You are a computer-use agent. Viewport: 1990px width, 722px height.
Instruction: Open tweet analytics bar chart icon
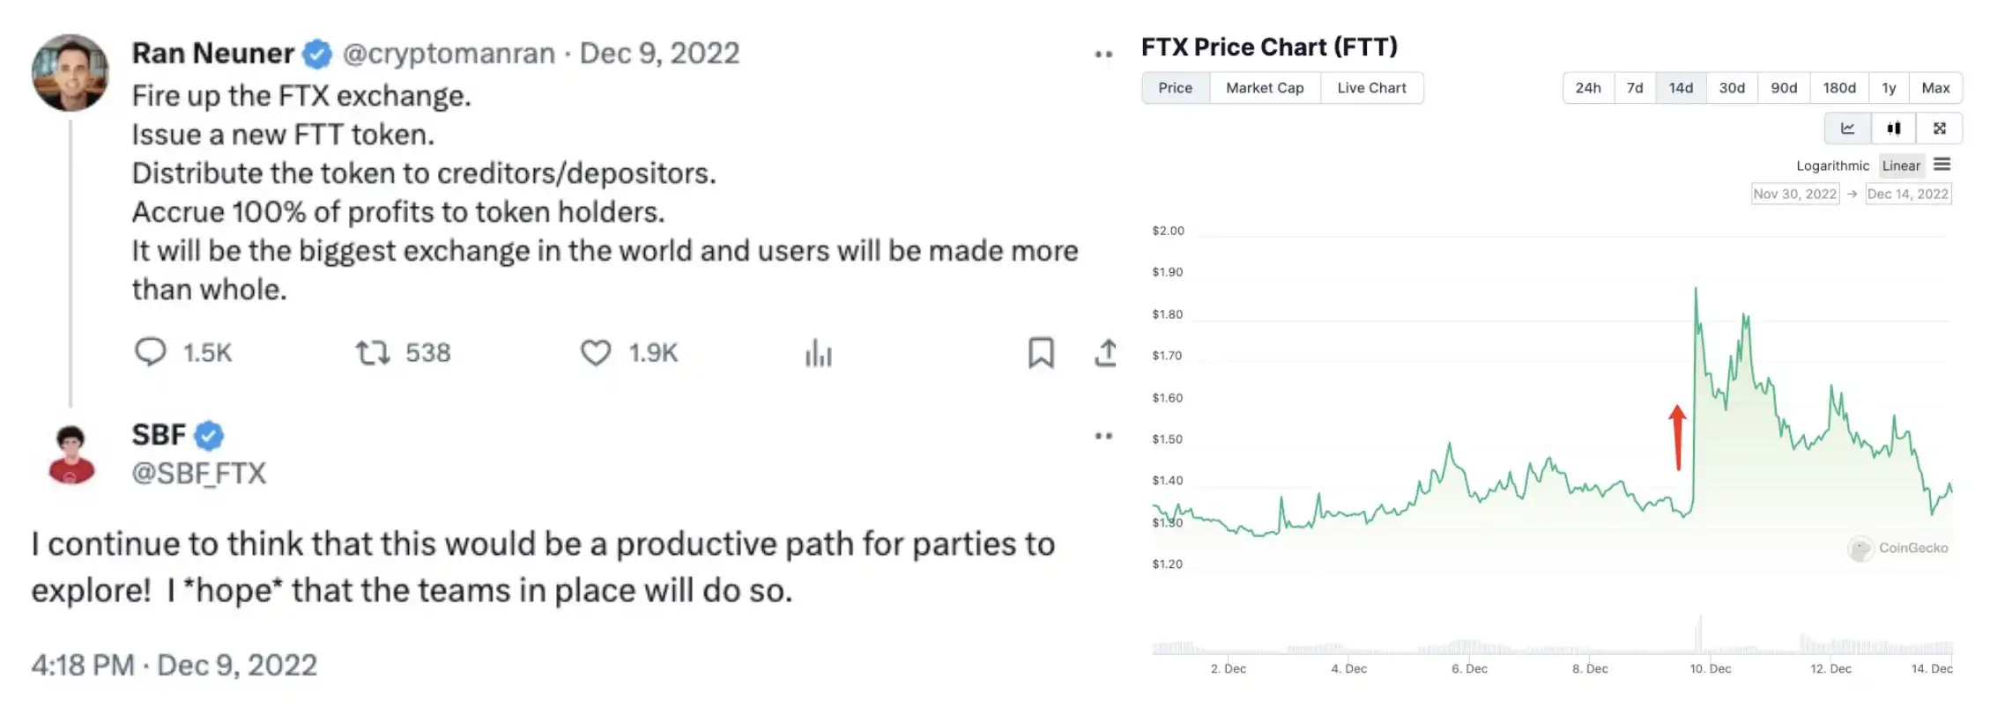point(818,354)
